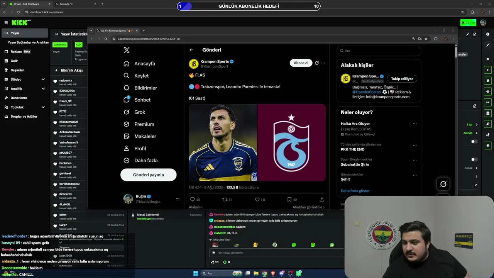494x278 pixels.
Task: Open Premium in X sidebar
Action: tap(139, 124)
